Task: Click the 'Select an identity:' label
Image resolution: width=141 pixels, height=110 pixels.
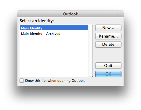Action: 37,21
